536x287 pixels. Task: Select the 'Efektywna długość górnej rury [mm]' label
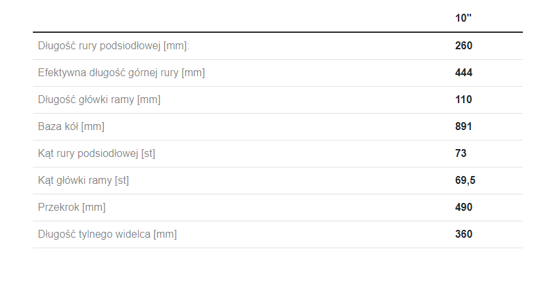click(x=122, y=73)
